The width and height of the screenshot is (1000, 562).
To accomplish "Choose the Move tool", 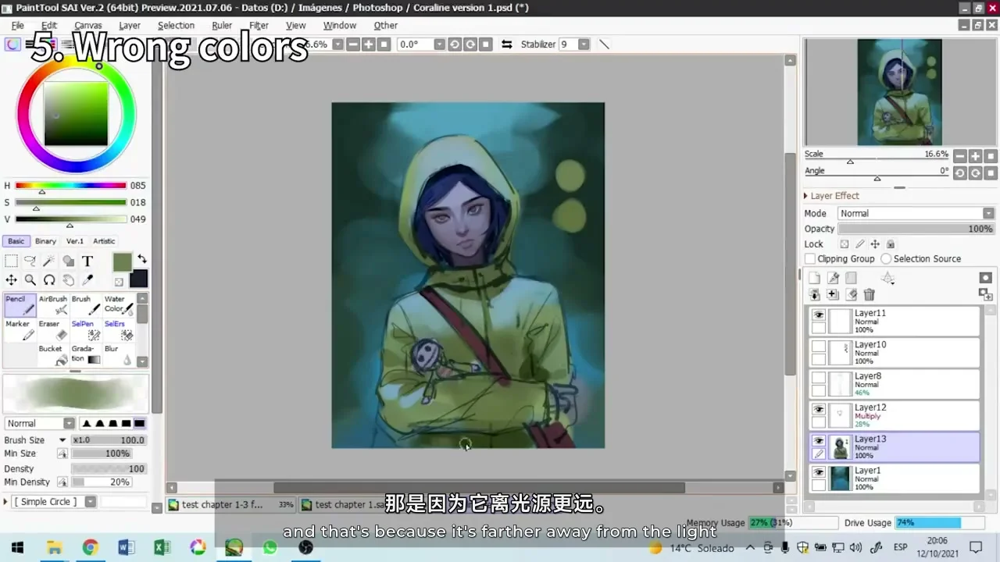I will click(11, 279).
